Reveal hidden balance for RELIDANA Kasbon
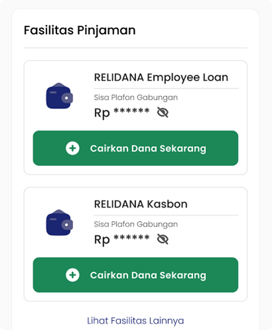This screenshot has height=330, width=272. pos(163,239)
